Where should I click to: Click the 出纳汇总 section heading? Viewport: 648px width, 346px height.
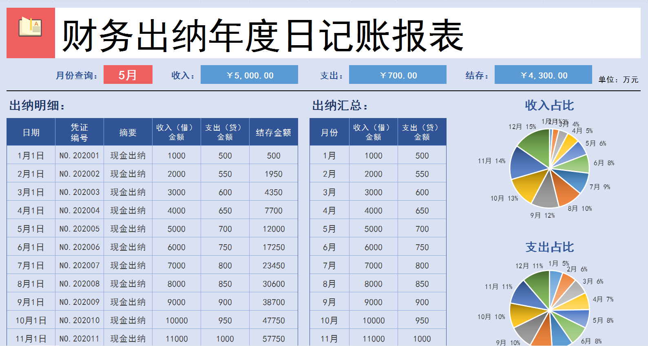(340, 106)
